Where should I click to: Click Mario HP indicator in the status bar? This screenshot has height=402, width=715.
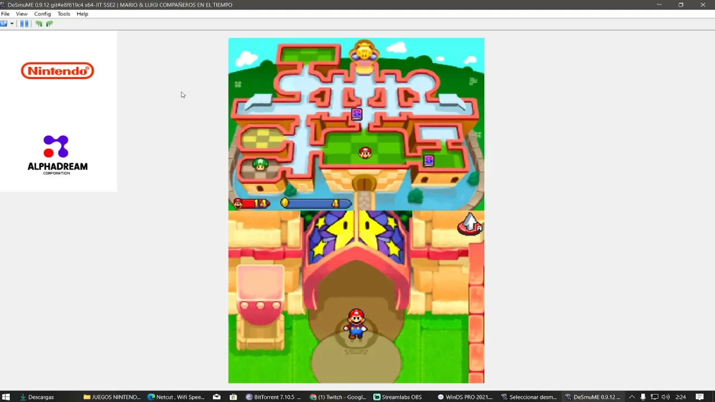251,204
